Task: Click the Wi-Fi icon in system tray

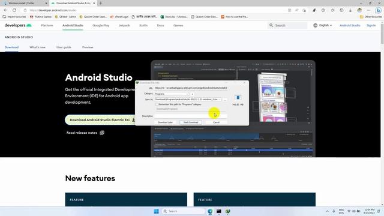Action: coord(349,211)
